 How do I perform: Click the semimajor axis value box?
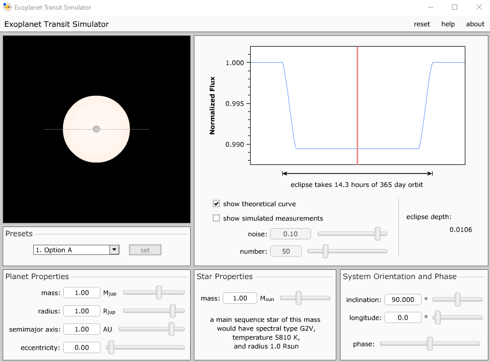pos(81,329)
